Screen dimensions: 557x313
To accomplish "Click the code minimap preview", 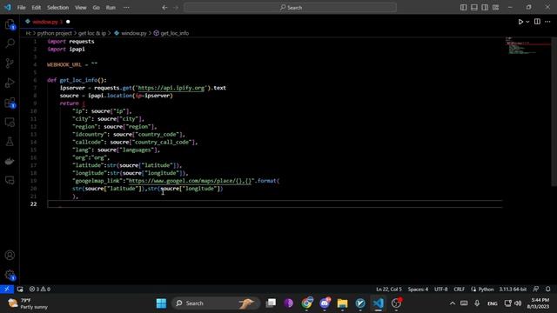I will (527, 46).
